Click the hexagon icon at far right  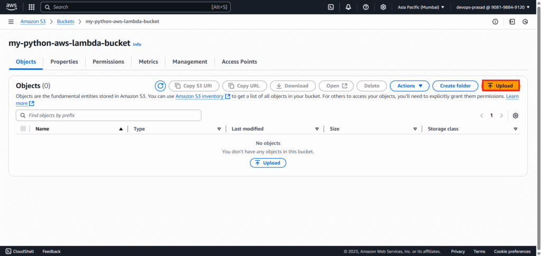525,22
